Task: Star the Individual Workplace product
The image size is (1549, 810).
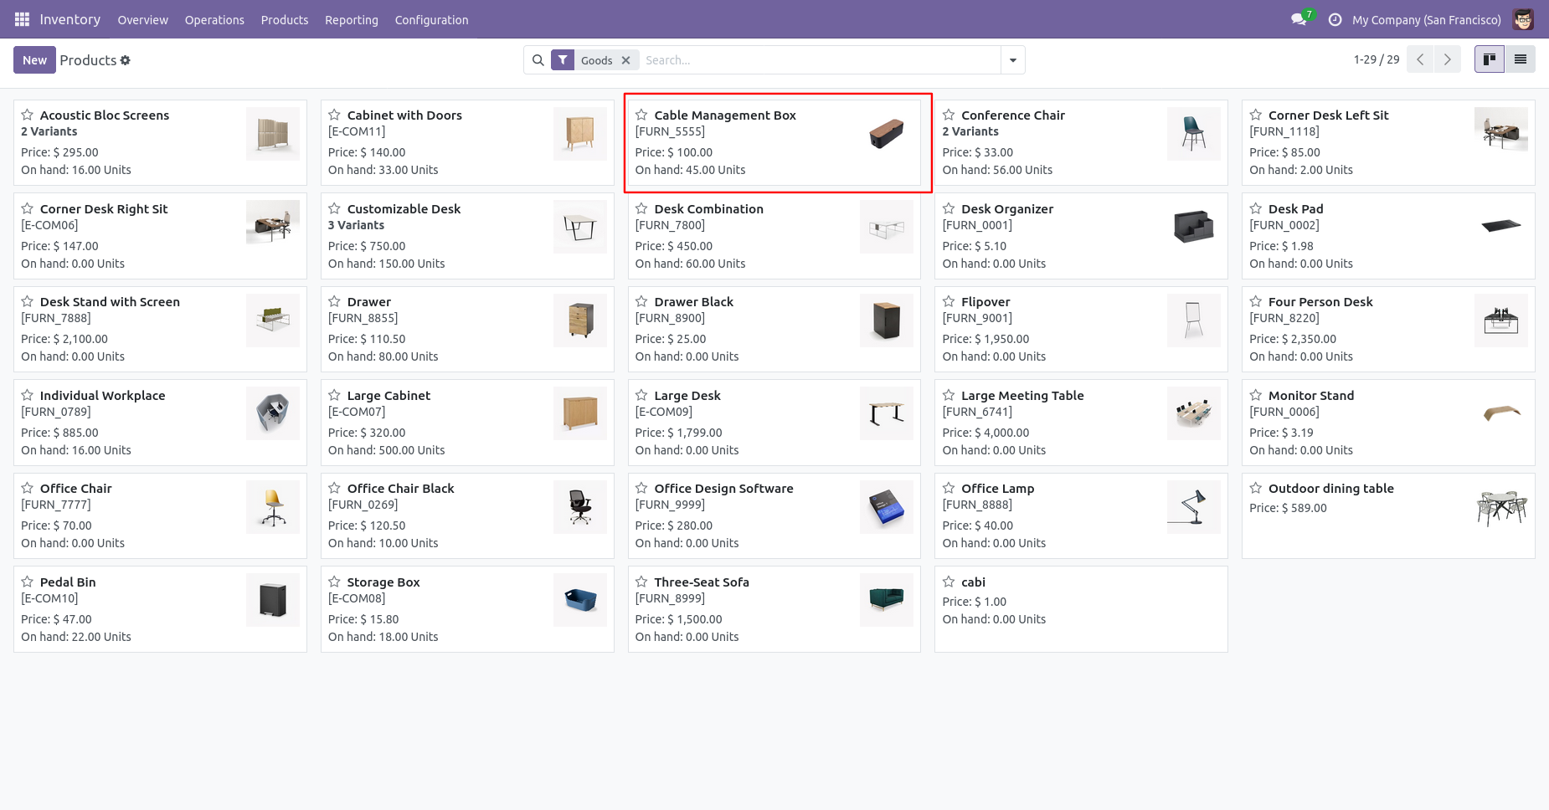Action: pos(27,395)
